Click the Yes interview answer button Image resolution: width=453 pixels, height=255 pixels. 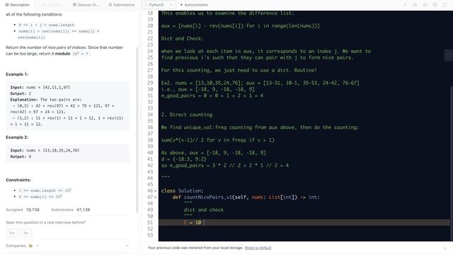[11, 233]
